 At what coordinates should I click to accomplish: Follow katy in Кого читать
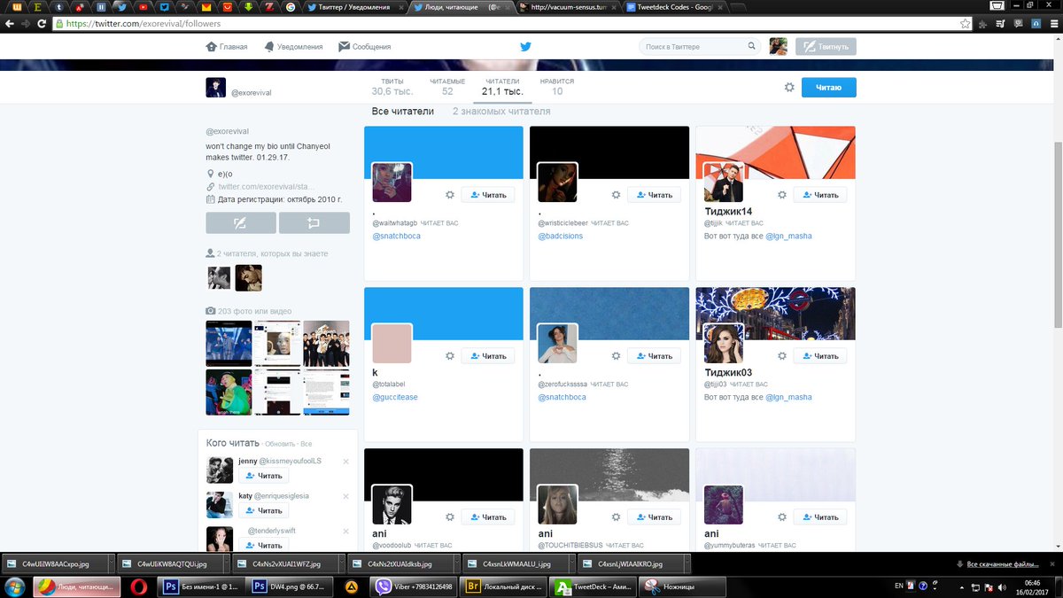click(x=264, y=510)
